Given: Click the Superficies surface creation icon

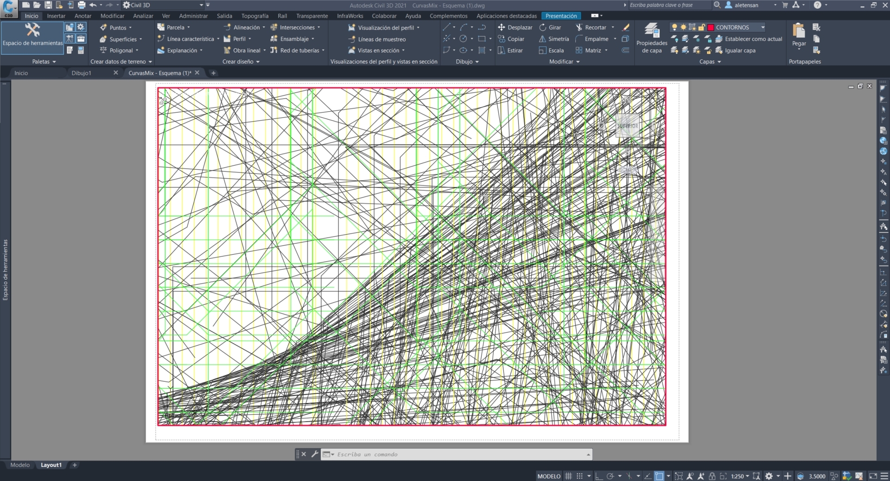Looking at the screenshot, I should point(104,39).
